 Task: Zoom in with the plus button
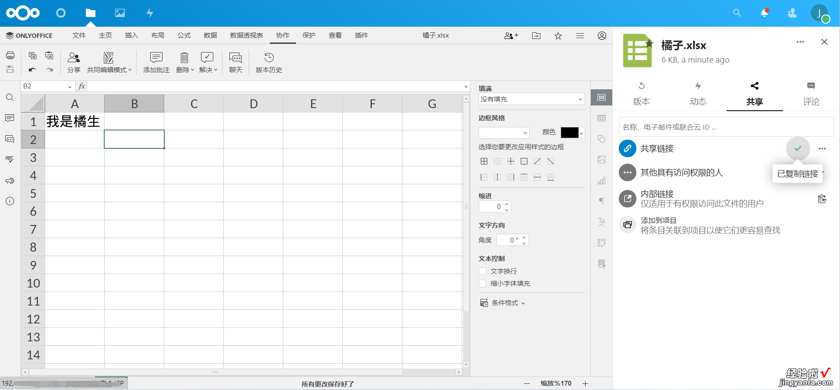click(586, 383)
